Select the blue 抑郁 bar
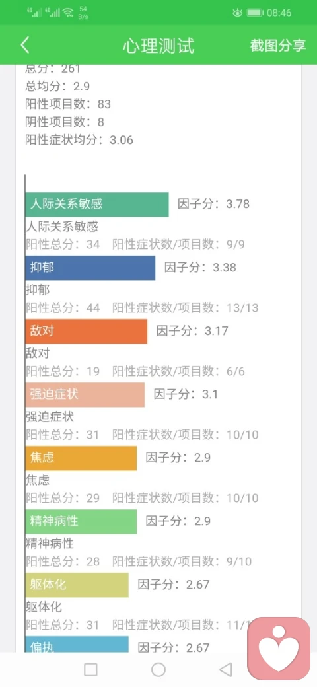The height and width of the screenshot is (687, 317). tap(90, 268)
